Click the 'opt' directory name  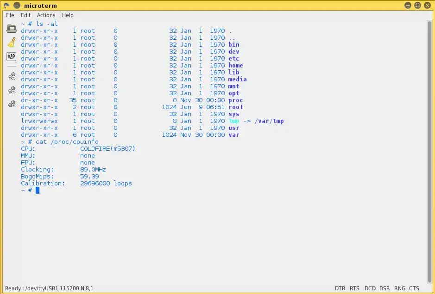pos(234,93)
